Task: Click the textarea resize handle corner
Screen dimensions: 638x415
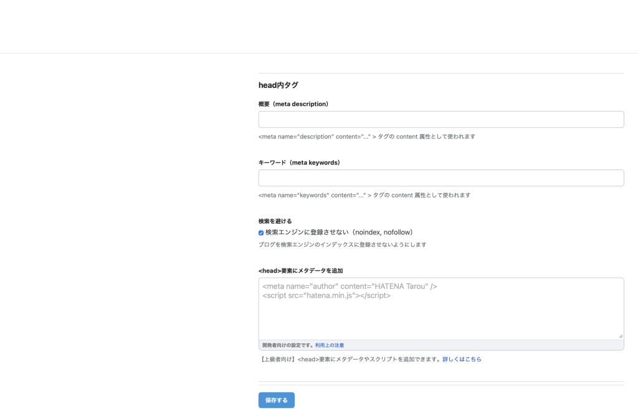Action: pos(621,336)
